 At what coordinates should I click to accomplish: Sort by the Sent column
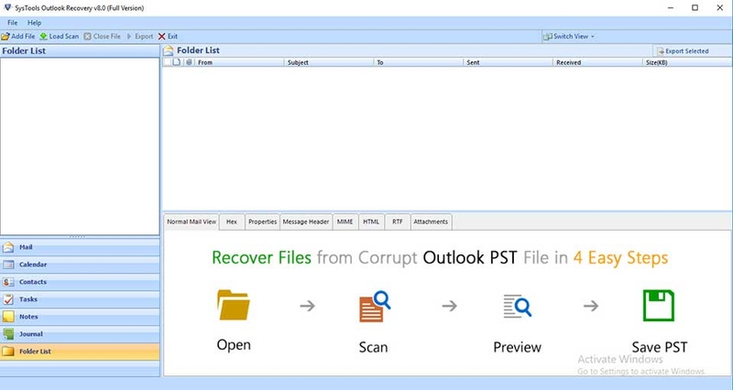509,62
